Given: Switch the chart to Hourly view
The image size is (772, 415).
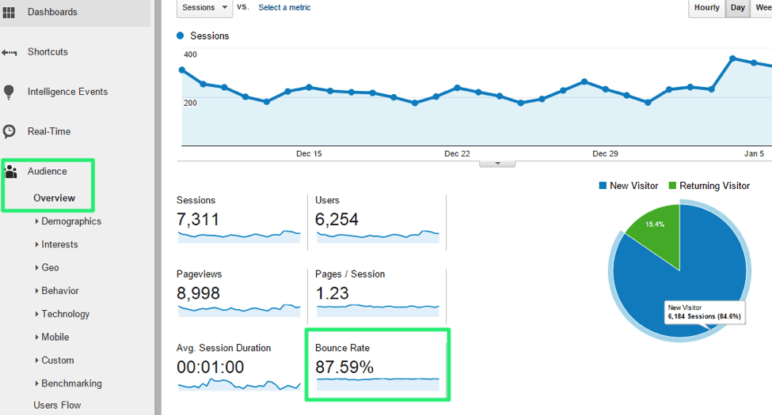Looking at the screenshot, I should point(706,8).
